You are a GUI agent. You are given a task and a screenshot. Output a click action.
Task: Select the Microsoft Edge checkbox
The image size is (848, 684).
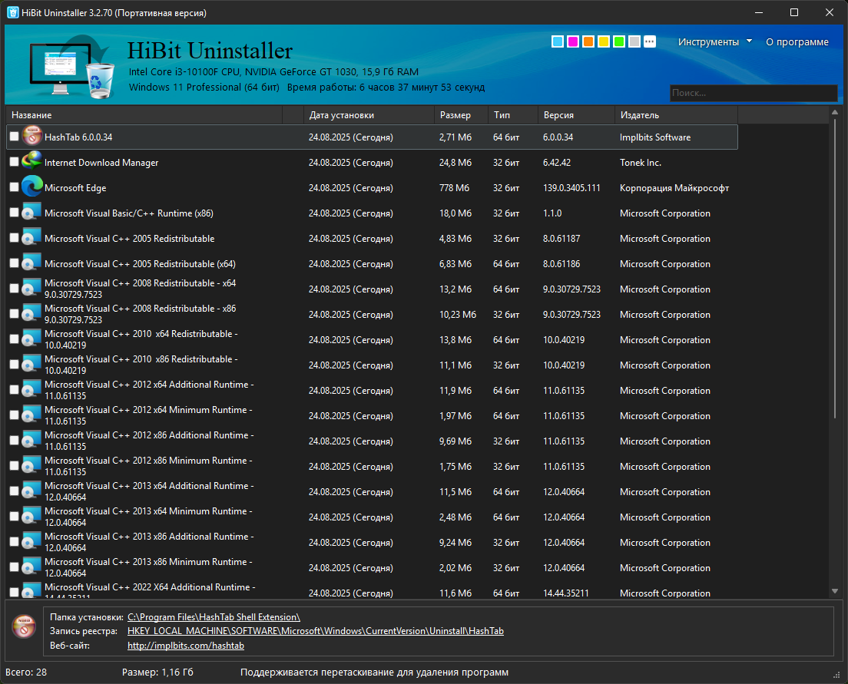[x=14, y=187]
